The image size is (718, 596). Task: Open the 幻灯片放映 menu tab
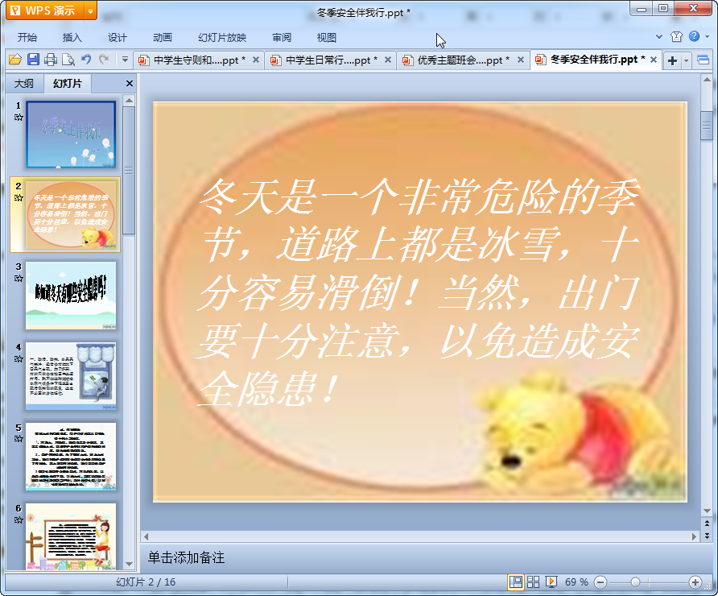tap(222, 38)
